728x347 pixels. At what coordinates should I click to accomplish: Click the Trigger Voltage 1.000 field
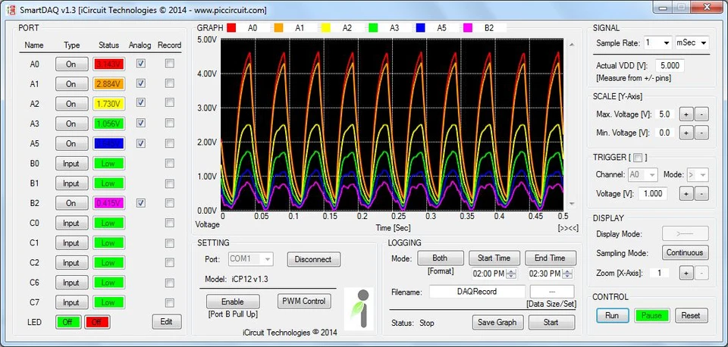click(653, 194)
